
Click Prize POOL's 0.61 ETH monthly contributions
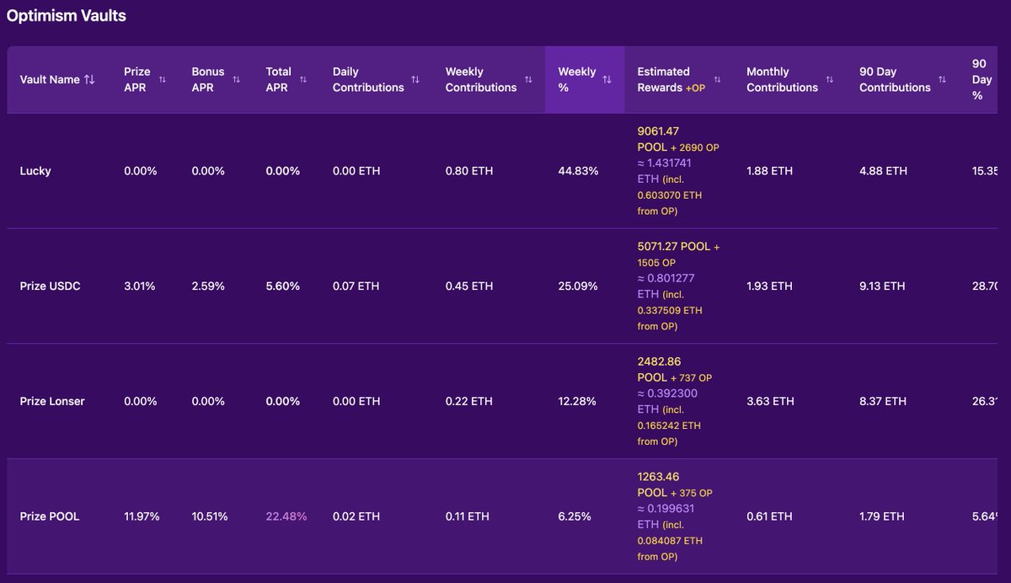(x=769, y=516)
